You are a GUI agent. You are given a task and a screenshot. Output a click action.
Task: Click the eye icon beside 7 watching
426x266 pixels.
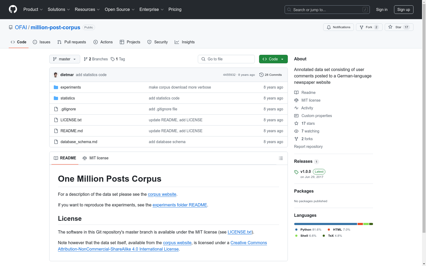296,131
